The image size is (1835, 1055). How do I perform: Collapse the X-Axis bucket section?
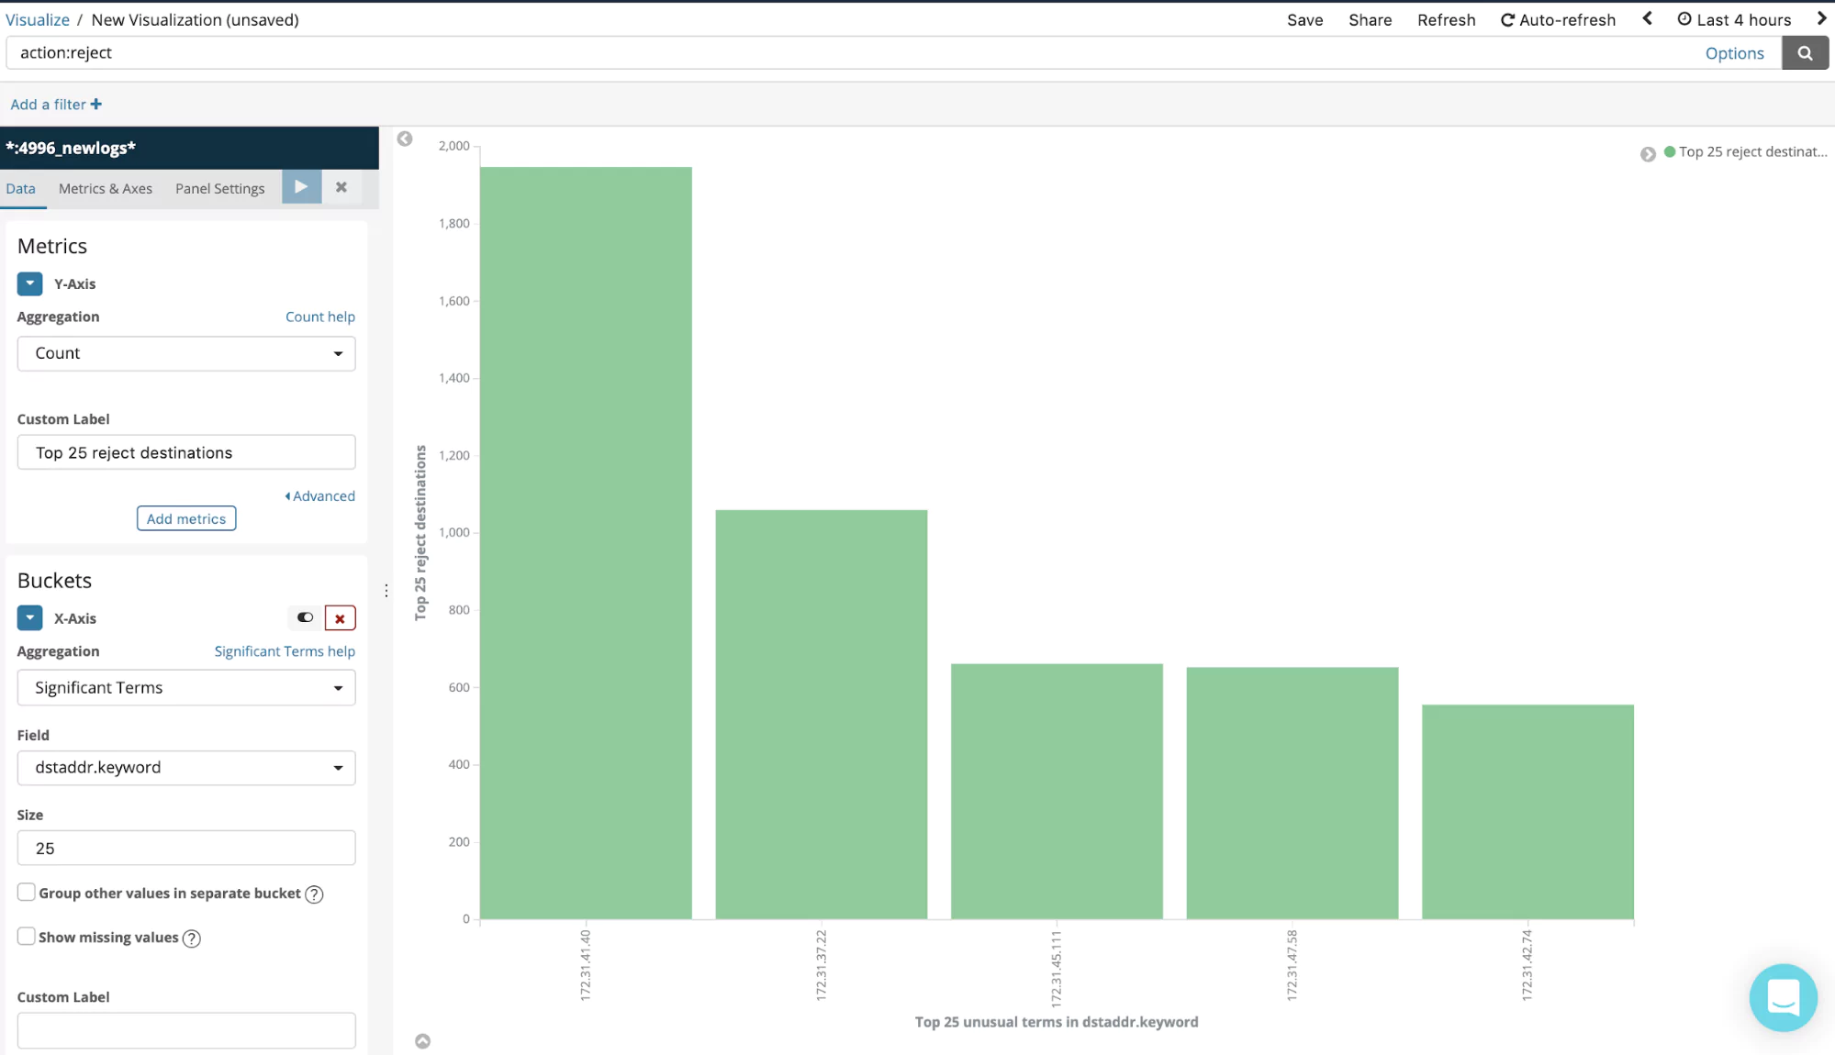click(29, 618)
